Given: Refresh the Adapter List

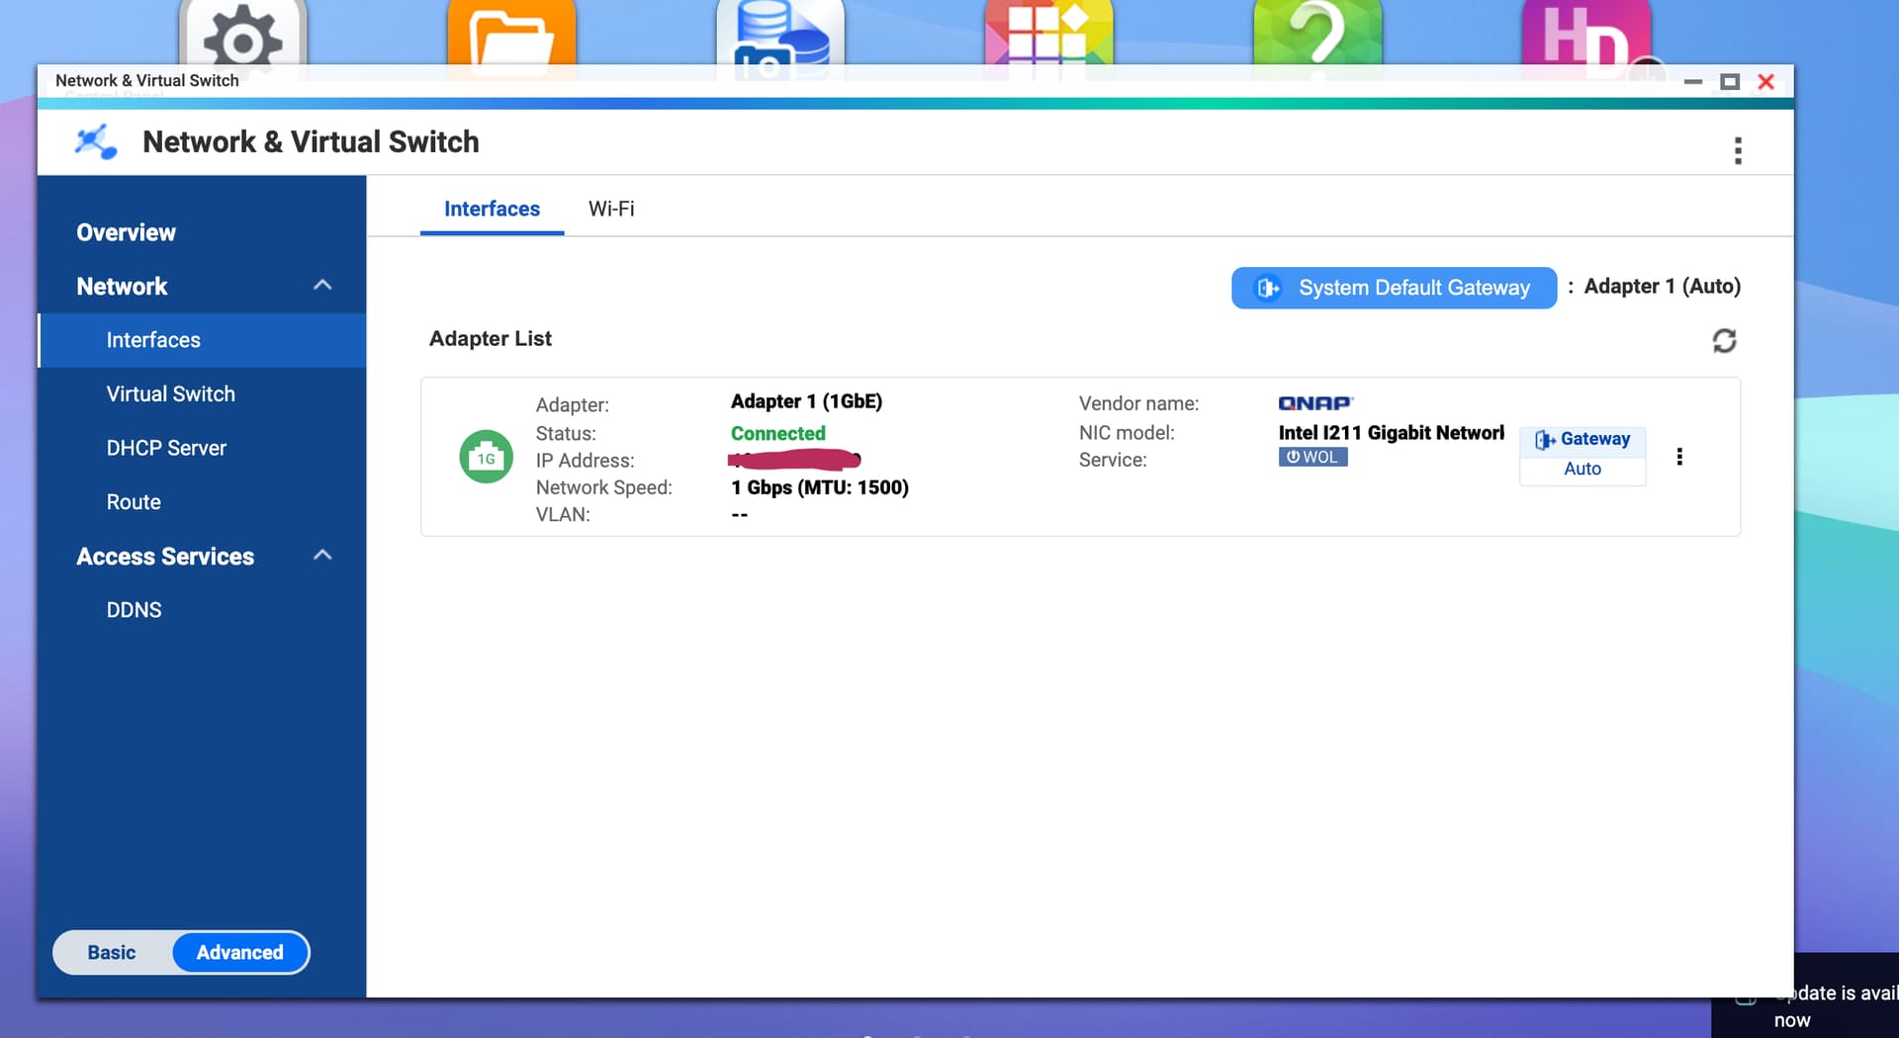Looking at the screenshot, I should pyautogui.click(x=1724, y=340).
